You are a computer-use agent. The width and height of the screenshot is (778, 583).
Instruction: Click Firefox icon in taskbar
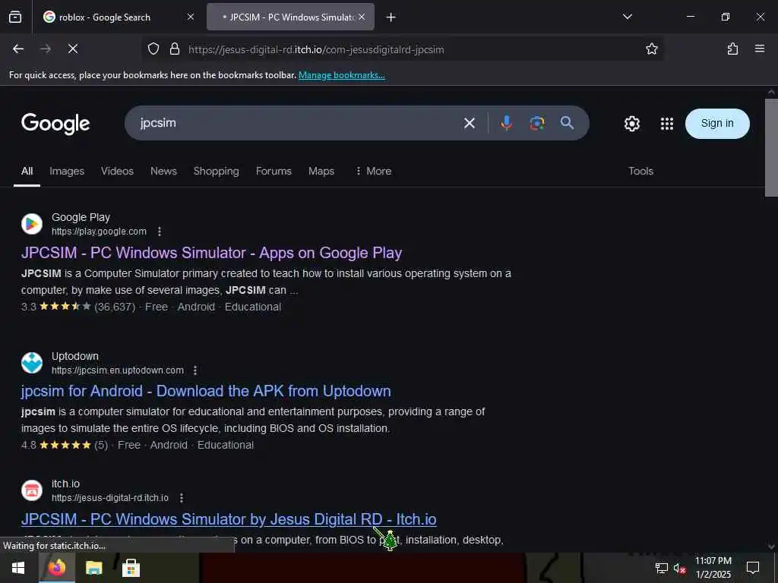(56, 568)
